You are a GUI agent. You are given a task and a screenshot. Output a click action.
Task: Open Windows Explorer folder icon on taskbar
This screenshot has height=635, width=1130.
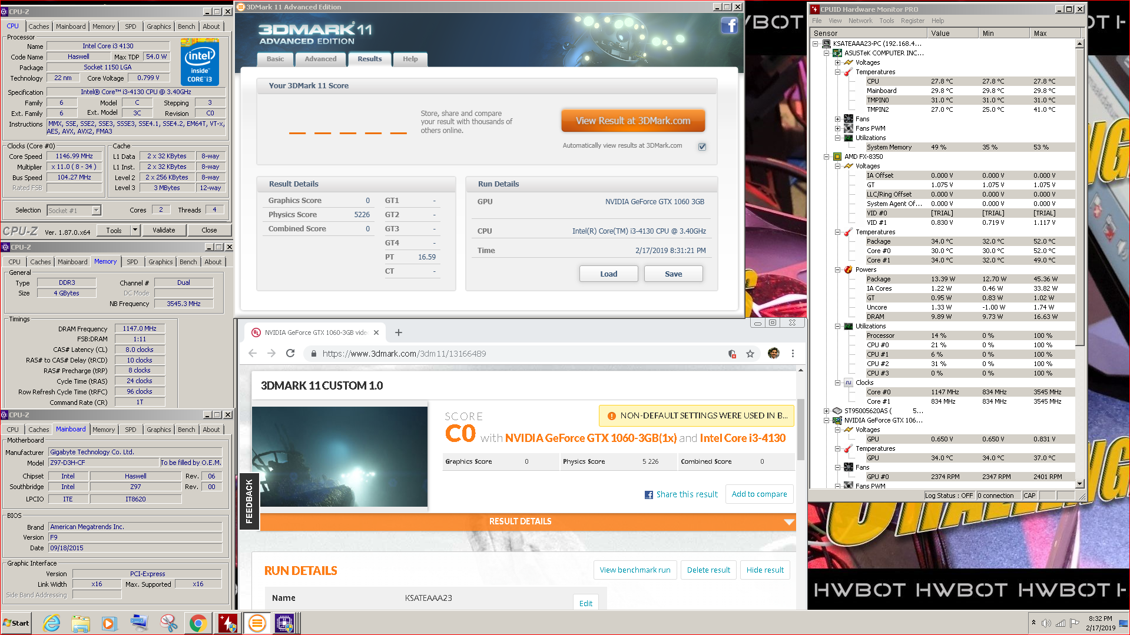click(81, 623)
